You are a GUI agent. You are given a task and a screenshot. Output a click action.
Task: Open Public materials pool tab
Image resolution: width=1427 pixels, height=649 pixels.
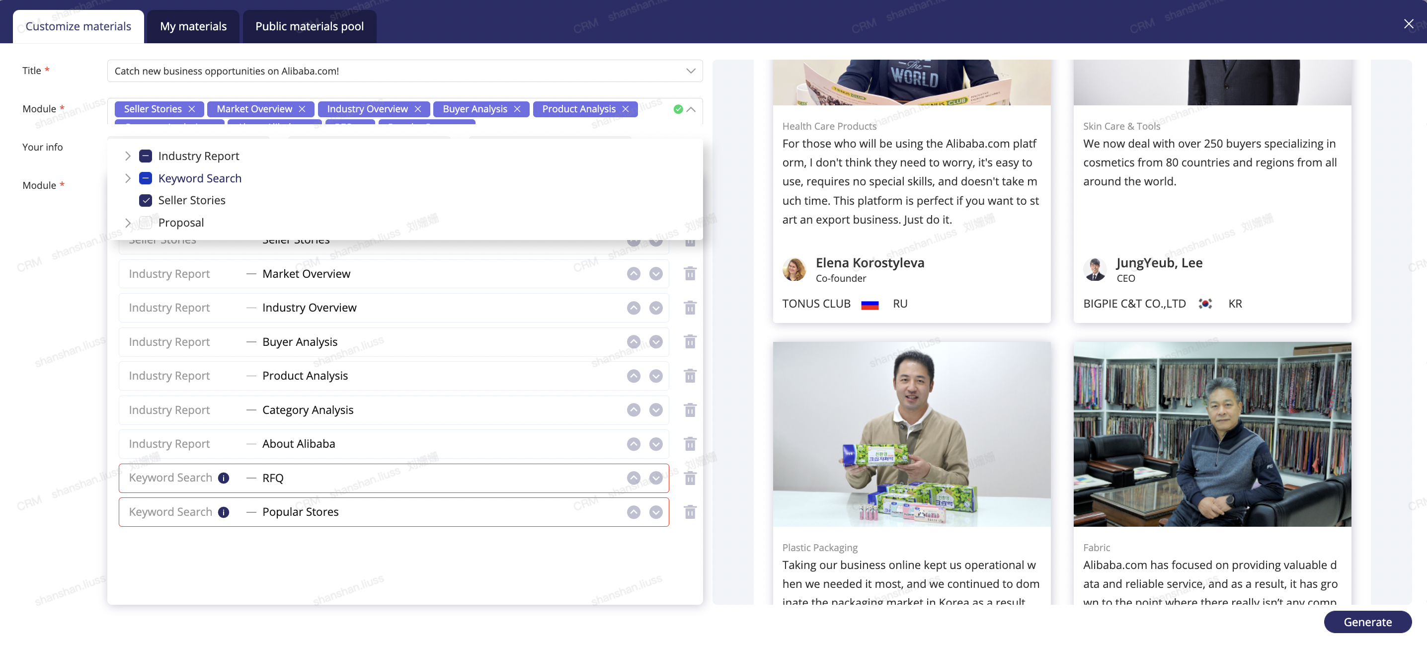309,26
